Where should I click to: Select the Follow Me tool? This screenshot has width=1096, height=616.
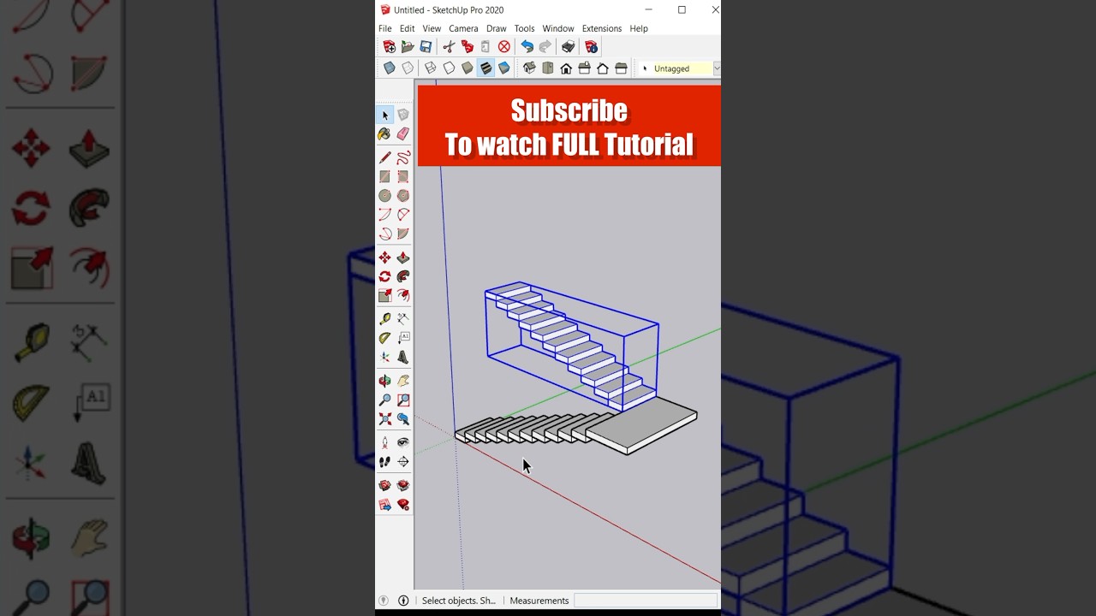(x=403, y=276)
